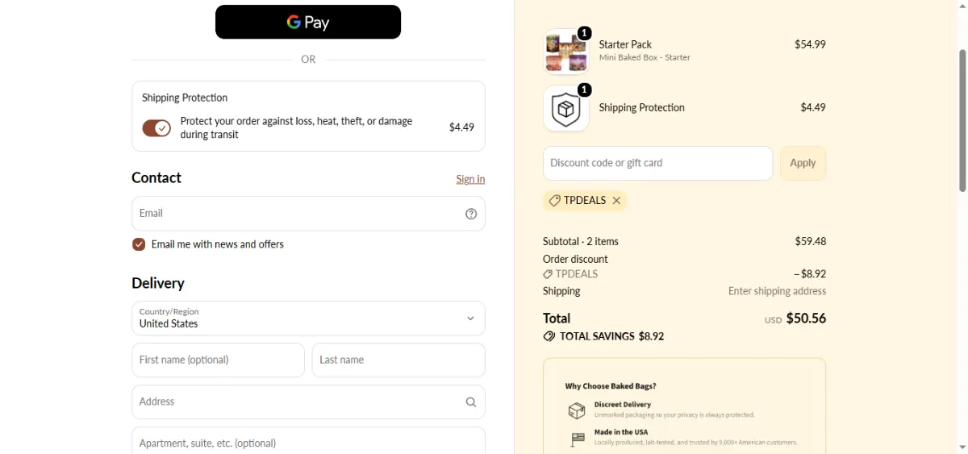Open the Starter Pack product thumbnail
This screenshot has width=968, height=454.
click(566, 52)
